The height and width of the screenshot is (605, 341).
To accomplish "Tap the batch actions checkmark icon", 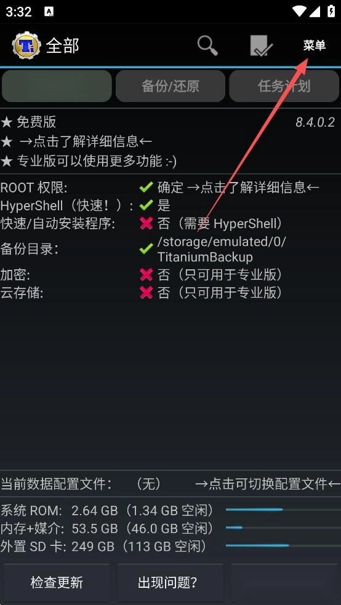I will [x=262, y=46].
